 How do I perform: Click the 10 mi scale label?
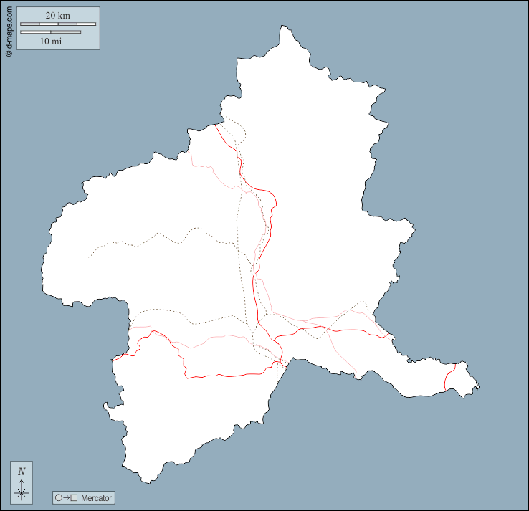(x=50, y=42)
